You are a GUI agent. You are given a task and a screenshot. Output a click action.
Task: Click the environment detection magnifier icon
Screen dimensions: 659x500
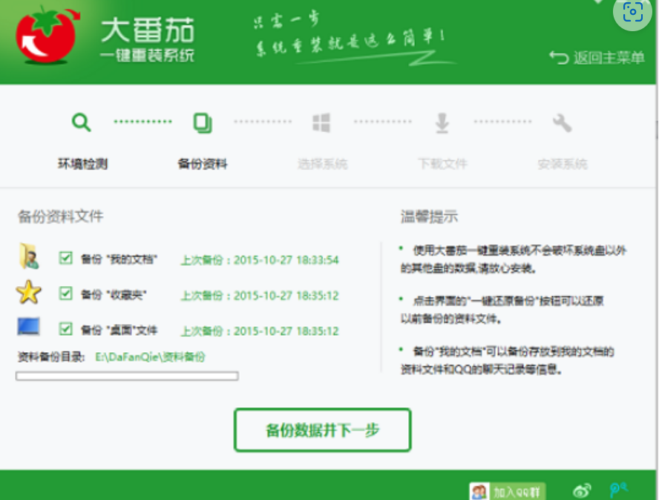[82, 123]
